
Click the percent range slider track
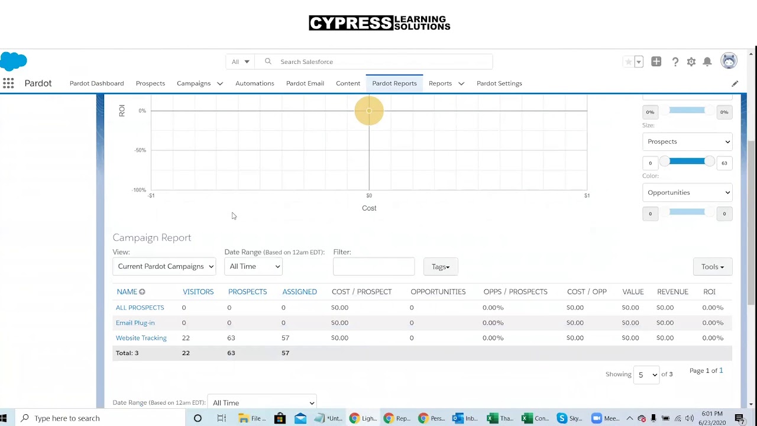pos(687,110)
